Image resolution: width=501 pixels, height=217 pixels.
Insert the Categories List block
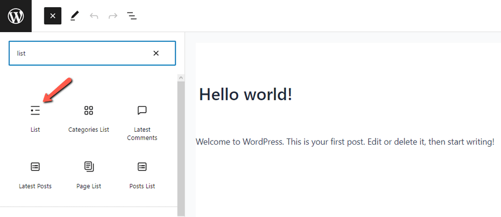point(88,119)
